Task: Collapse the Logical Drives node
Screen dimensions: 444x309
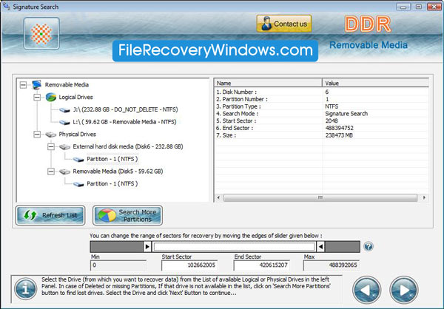Action: [37, 97]
